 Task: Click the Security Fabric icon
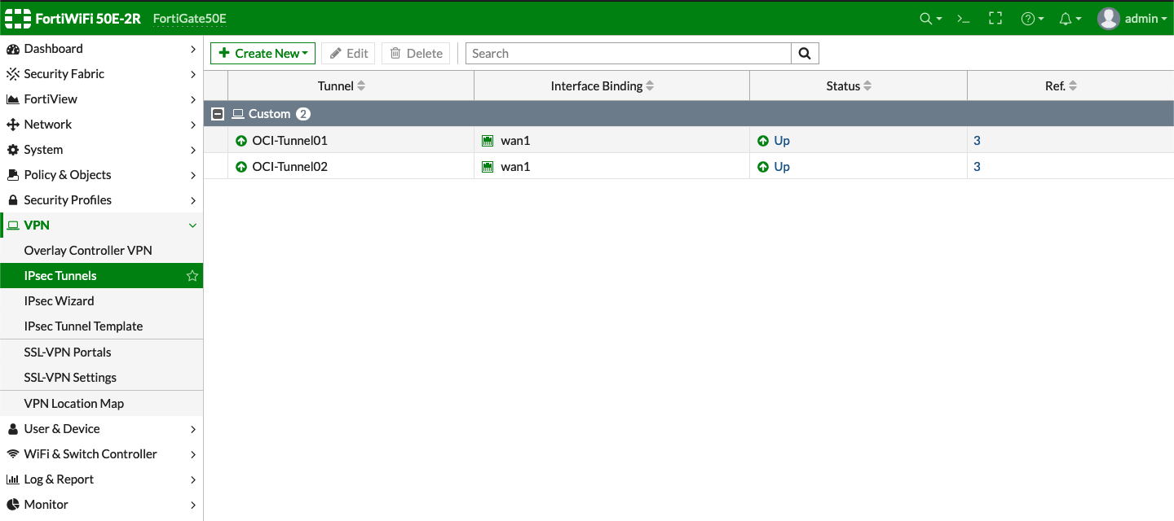12,74
